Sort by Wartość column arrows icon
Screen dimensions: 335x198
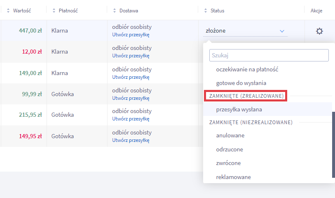point(8,10)
